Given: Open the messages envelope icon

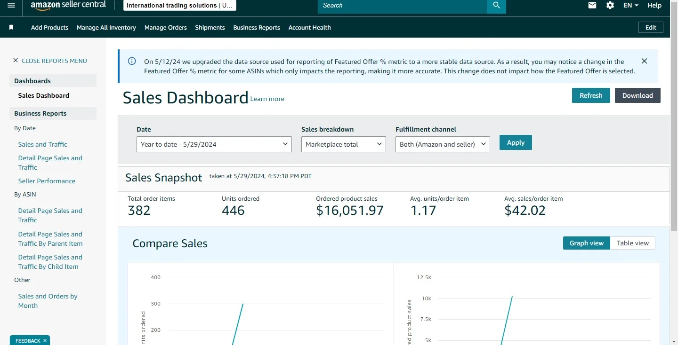Looking at the screenshot, I should pos(592,5).
